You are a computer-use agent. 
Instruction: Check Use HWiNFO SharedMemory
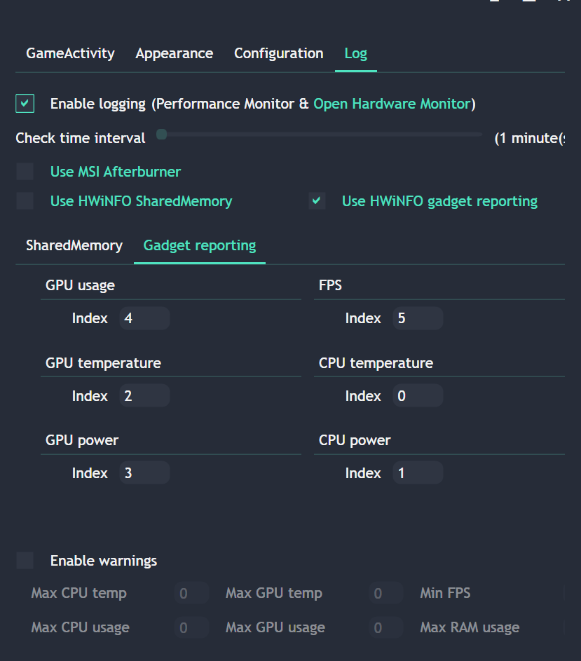[25, 200]
